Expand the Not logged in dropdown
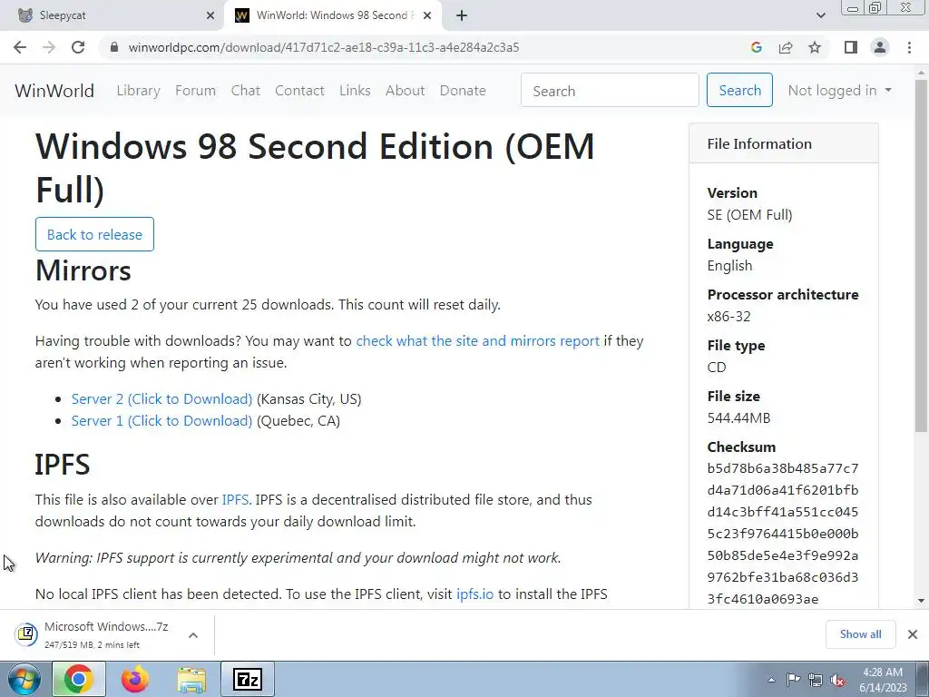The height and width of the screenshot is (697, 929). click(x=839, y=90)
